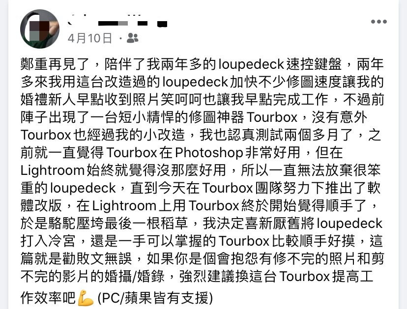Click the text (PC/蘋果皆有支援)
This screenshot has height=309, width=407.
pos(155,298)
